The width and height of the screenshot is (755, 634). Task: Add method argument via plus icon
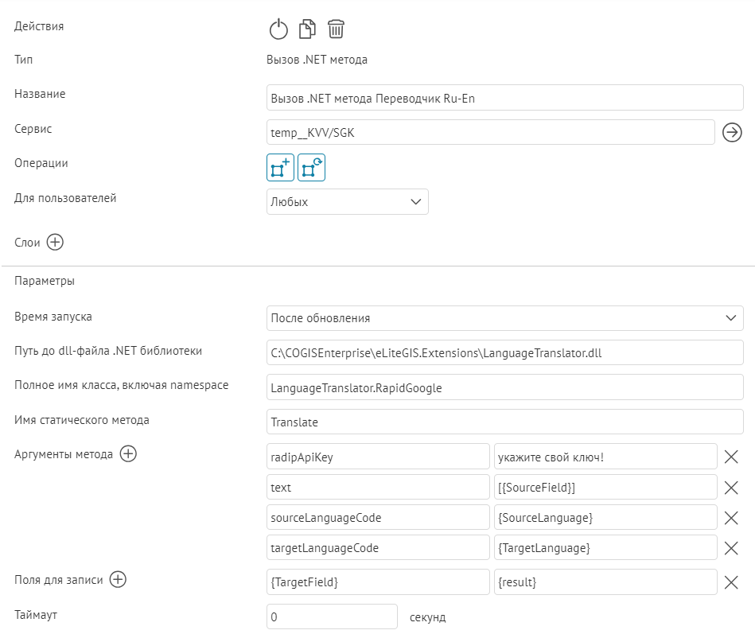pos(128,454)
